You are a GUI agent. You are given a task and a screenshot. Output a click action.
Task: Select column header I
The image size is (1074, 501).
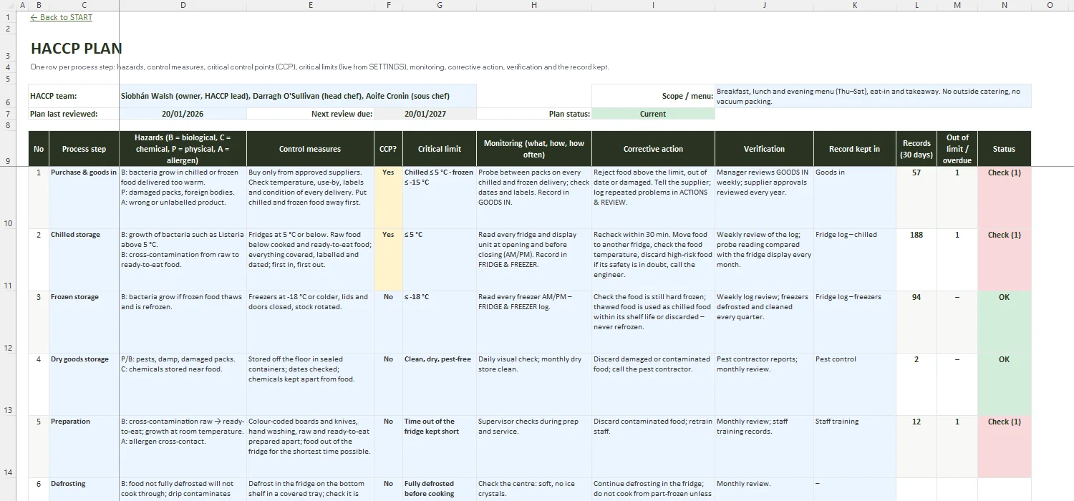pyautogui.click(x=653, y=5)
